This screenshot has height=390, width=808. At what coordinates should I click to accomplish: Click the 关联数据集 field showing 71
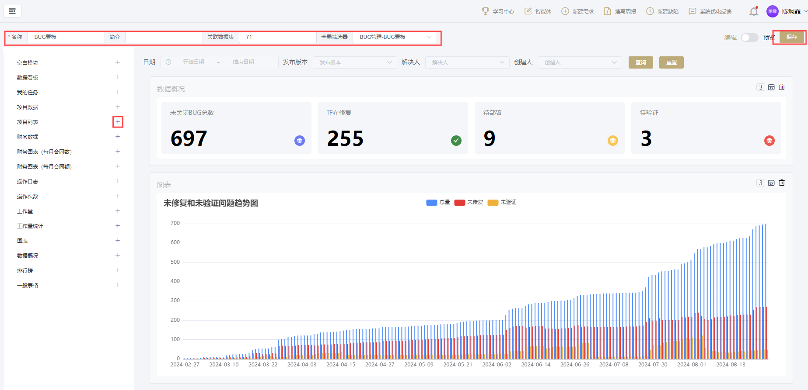click(x=278, y=37)
